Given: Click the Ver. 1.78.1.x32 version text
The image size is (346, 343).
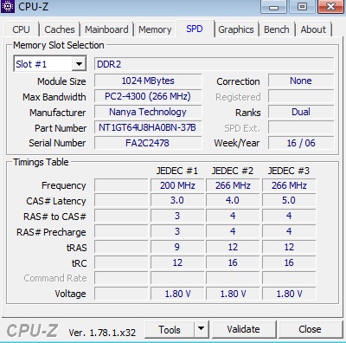Looking at the screenshot, I should coord(102,333).
